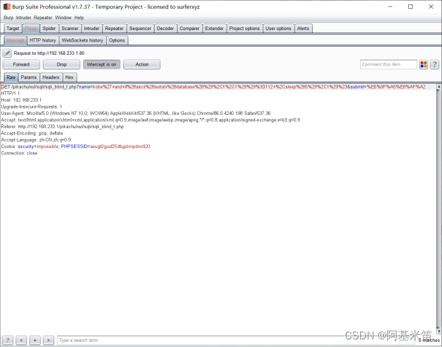Click the Upgrade-Insecure-Requests line

point(31,107)
